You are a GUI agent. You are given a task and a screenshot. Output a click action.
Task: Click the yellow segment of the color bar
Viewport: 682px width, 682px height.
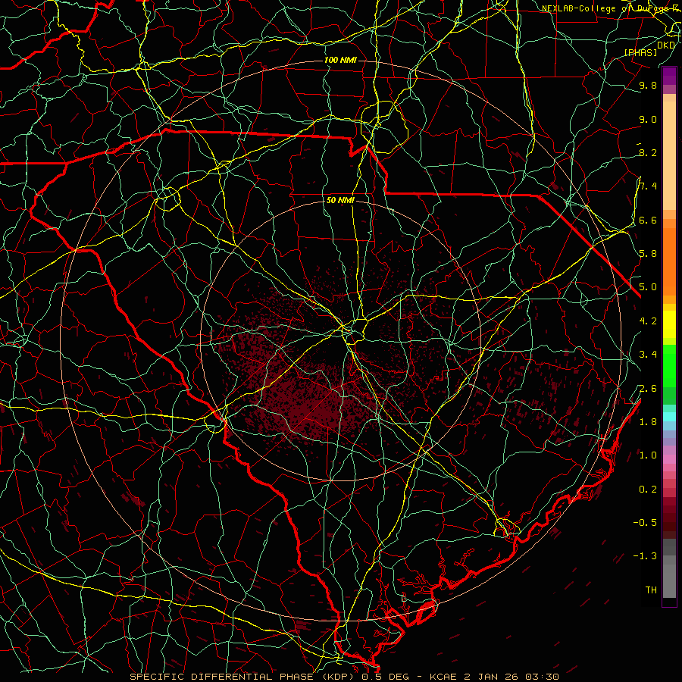(669, 324)
